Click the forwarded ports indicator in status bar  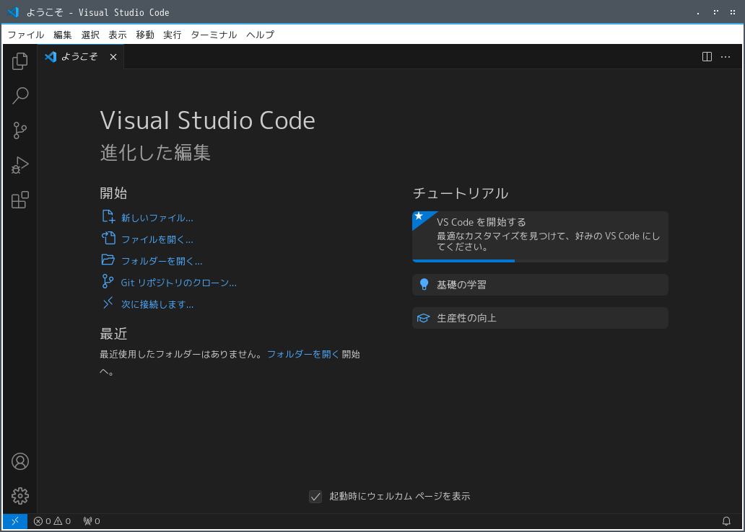[x=92, y=521]
